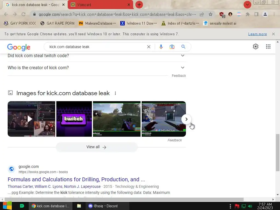Click the volume speaker tray icon
280x210 pixels.
click(x=250, y=206)
